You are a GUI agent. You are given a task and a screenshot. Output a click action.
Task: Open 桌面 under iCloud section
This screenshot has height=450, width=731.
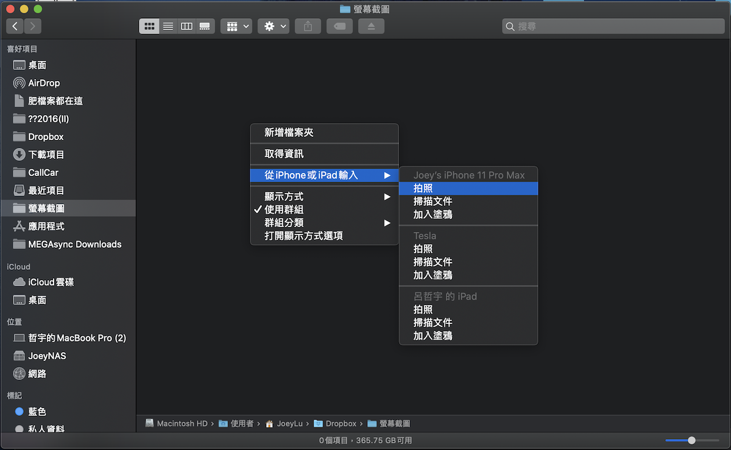[68, 300]
